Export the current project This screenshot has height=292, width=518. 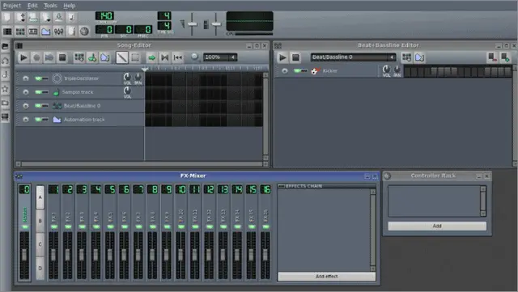click(72, 17)
